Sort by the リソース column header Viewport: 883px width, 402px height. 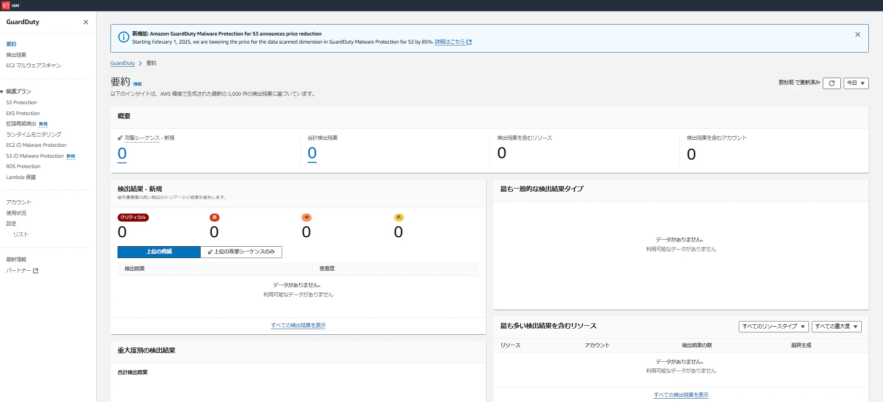[x=510, y=345]
